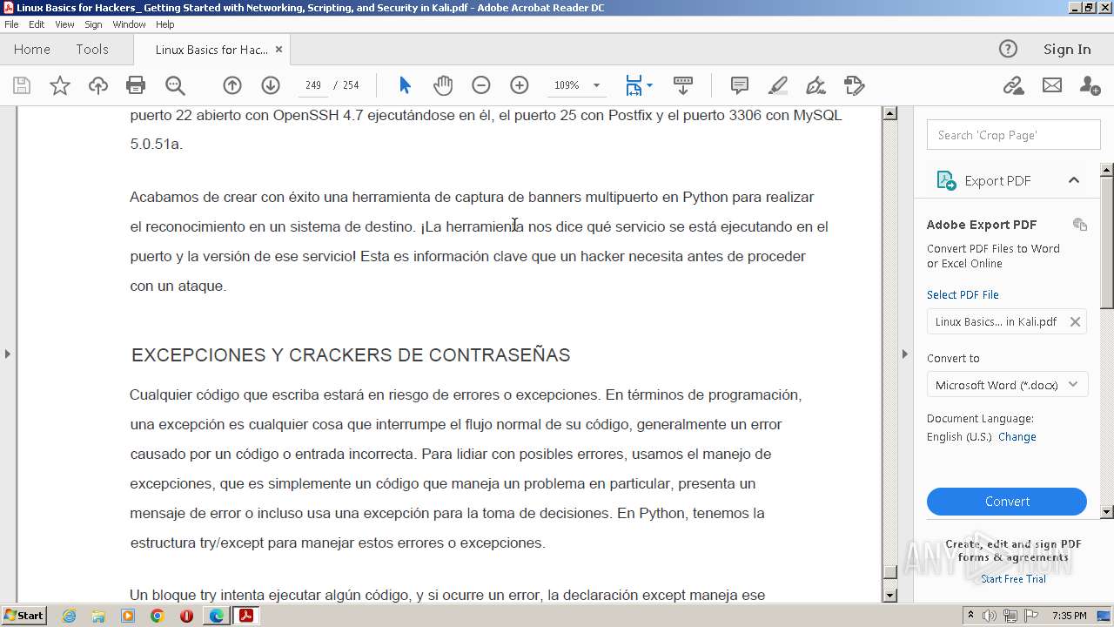Launch Internet Explorer from taskbar
This screenshot has width=1114, height=627.
pyautogui.click(x=69, y=616)
